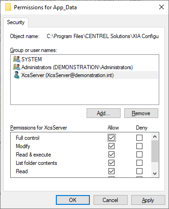Check Deny box for Read & execute
This screenshot has width=169, height=209.
(139, 154)
